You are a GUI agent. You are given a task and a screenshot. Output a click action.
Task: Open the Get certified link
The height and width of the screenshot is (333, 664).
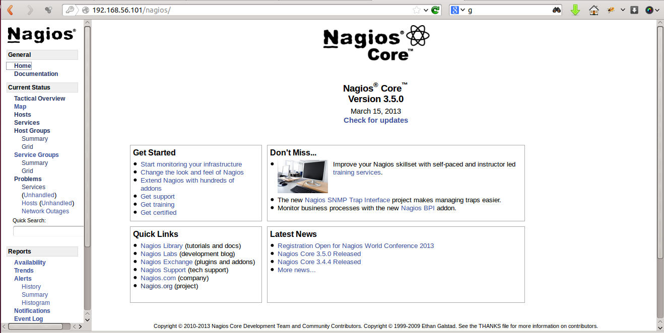click(x=159, y=213)
